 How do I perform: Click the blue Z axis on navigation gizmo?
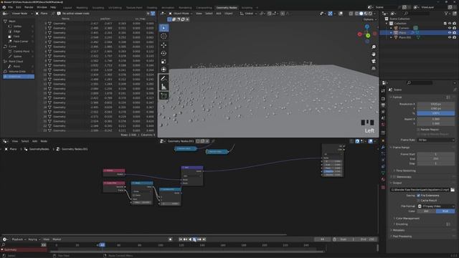tap(366, 27)
